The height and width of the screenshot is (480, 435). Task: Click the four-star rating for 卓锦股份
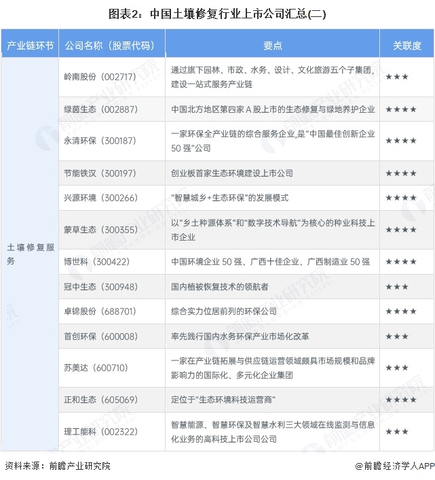pyautogui.click(x=401, y=311)
